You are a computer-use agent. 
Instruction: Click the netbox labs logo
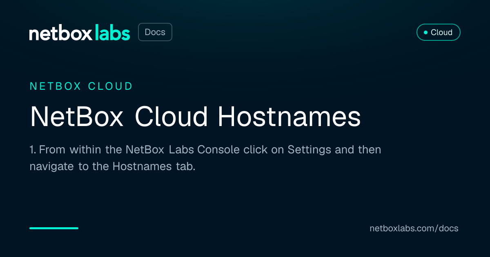(x=80, y=33)
